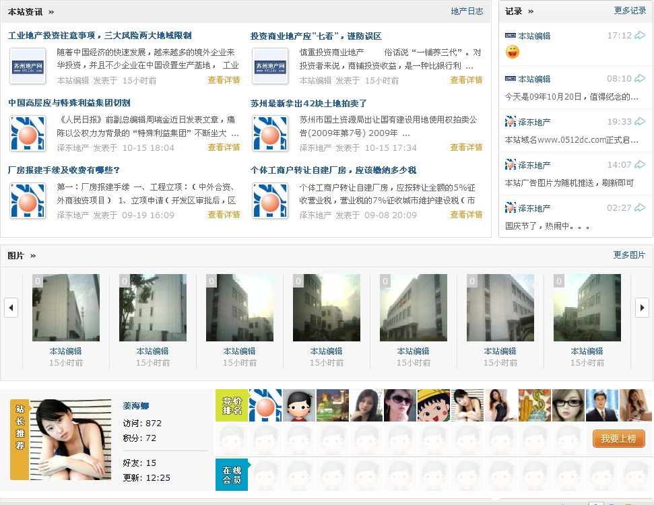654x505 pixels.
Task: Click the reply arrow on the 14:07 record
Action: point(640,165)
